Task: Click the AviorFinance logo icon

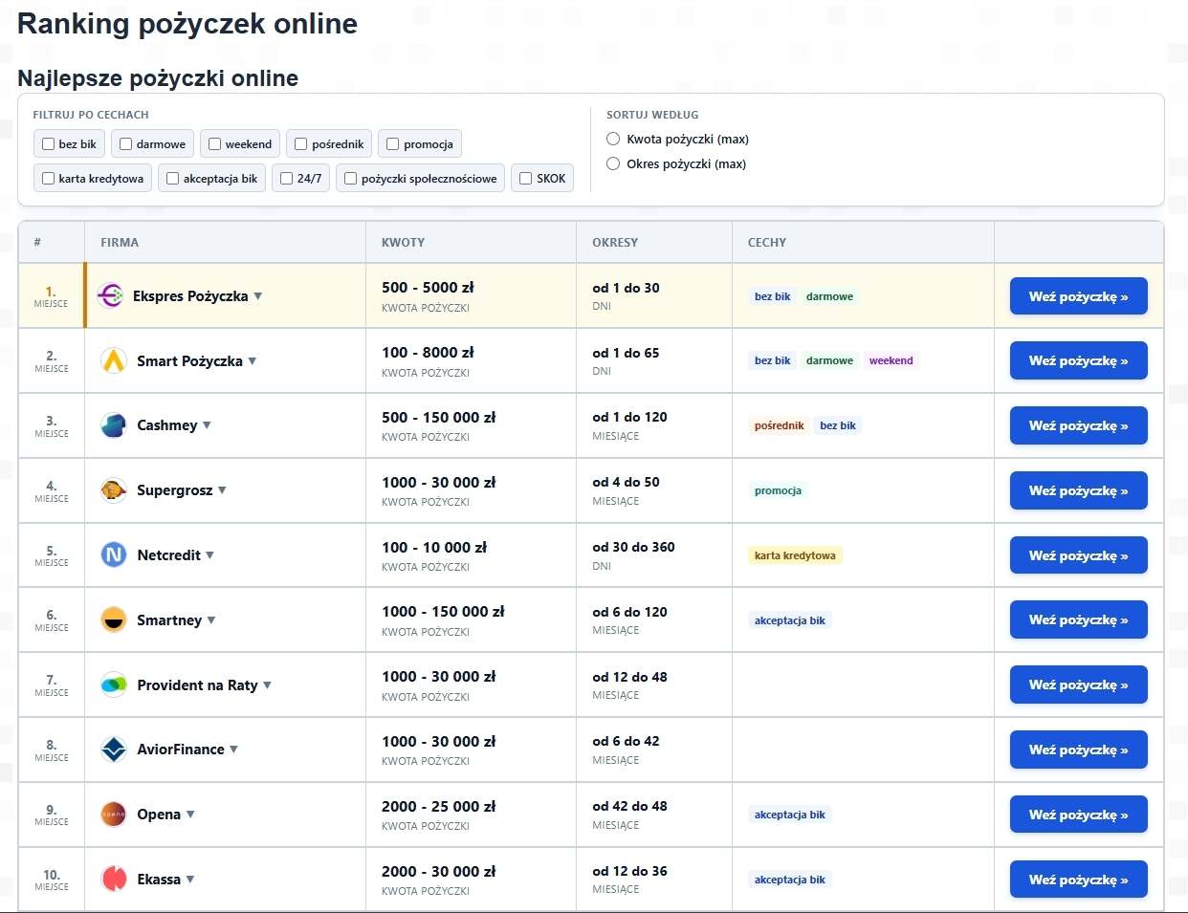Action: tap(114, 750)
